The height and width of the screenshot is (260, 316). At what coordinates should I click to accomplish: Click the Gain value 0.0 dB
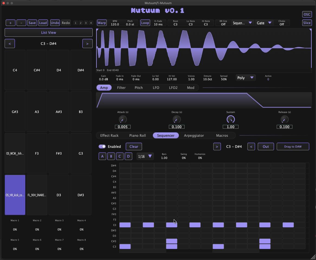(x=104, y=79)
